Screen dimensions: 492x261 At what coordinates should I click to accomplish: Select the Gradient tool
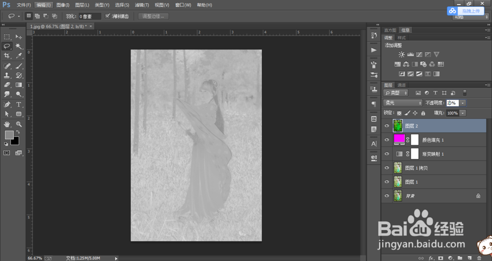click(x=19, y=85)
